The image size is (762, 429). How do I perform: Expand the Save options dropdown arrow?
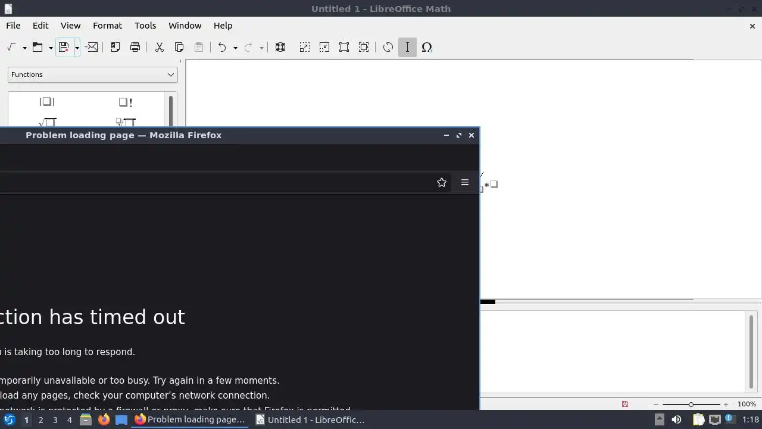[x=77, y=48]
